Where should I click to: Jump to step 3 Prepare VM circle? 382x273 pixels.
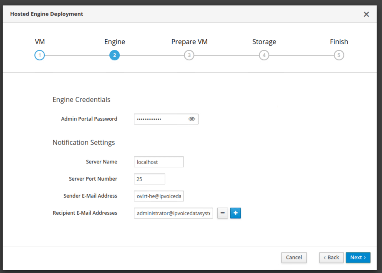tap(189, 55)
